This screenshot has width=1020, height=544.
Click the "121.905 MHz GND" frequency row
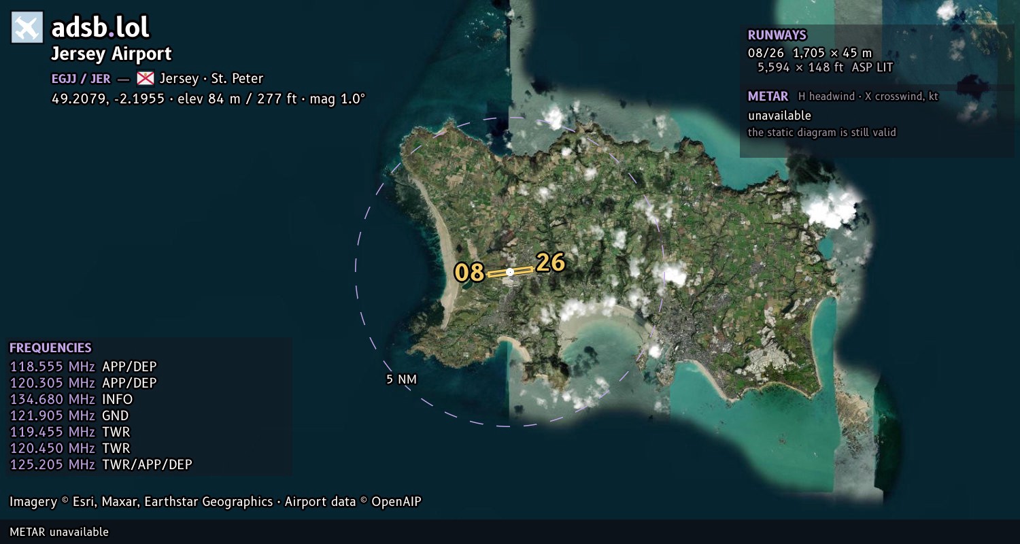pyautogui.click(x=69, y=415)
